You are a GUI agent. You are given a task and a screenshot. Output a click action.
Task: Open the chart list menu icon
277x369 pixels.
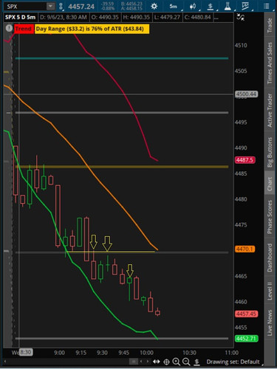266,6
